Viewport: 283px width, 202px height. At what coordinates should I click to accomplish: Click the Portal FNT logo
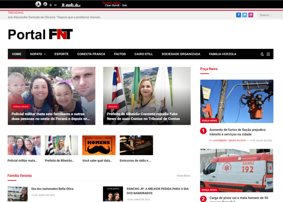click(x=40, y=34)
